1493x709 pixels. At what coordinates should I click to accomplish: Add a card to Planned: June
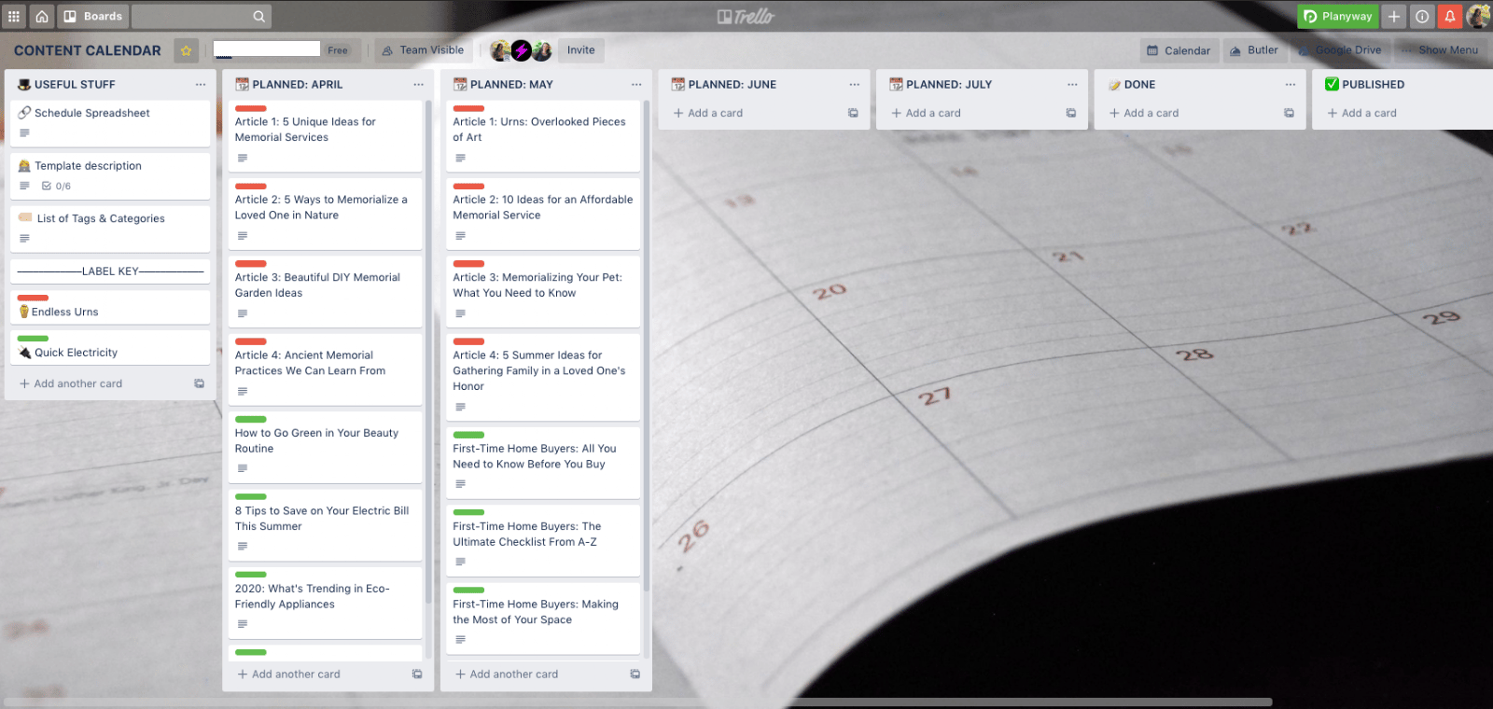click(x=708, y=113)
